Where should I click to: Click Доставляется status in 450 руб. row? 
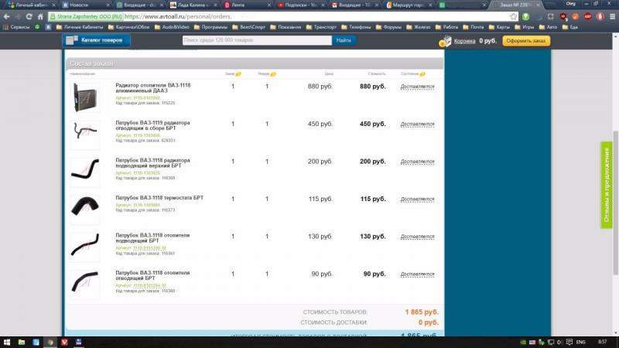pos(417,124)
